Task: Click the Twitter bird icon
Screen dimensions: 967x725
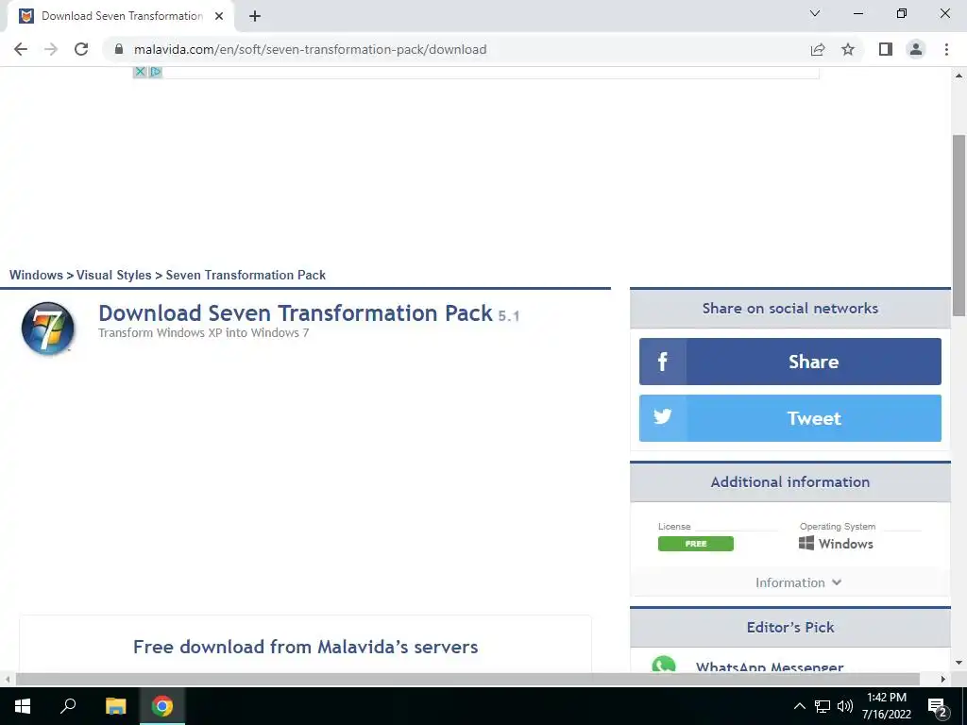Action: pos(662,417)
